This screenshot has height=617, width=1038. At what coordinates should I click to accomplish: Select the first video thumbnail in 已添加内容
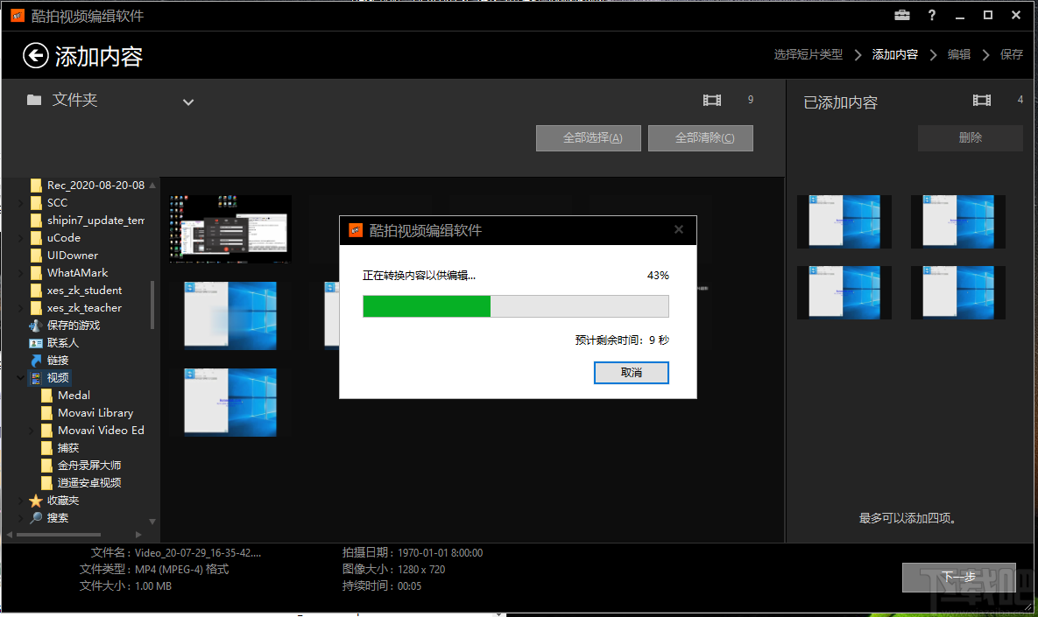click(844, 221)
